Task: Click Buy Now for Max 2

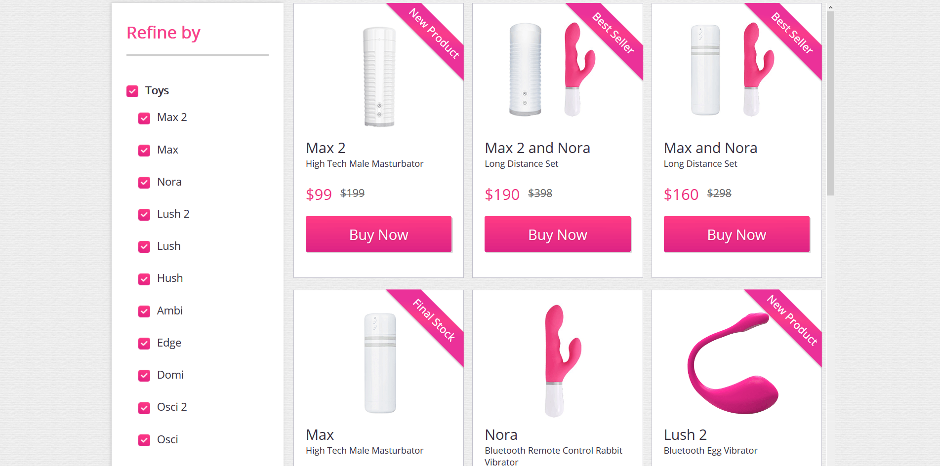Action: (378, 234)
